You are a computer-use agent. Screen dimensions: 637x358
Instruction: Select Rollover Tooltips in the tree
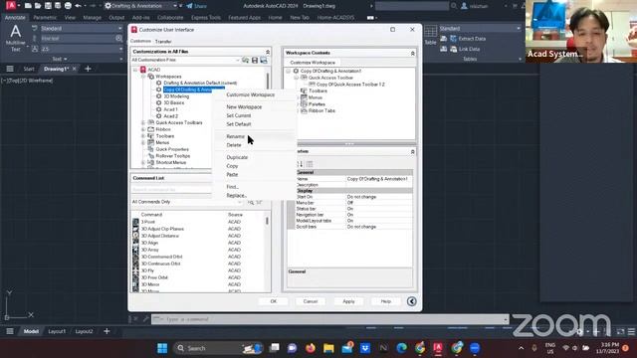pos(172,156)
